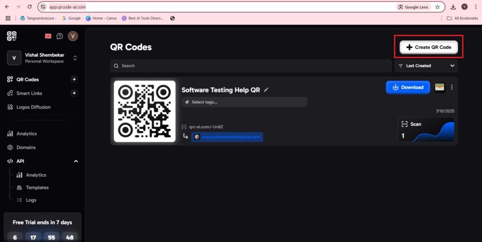Click the globe bookmark icon

172,18
